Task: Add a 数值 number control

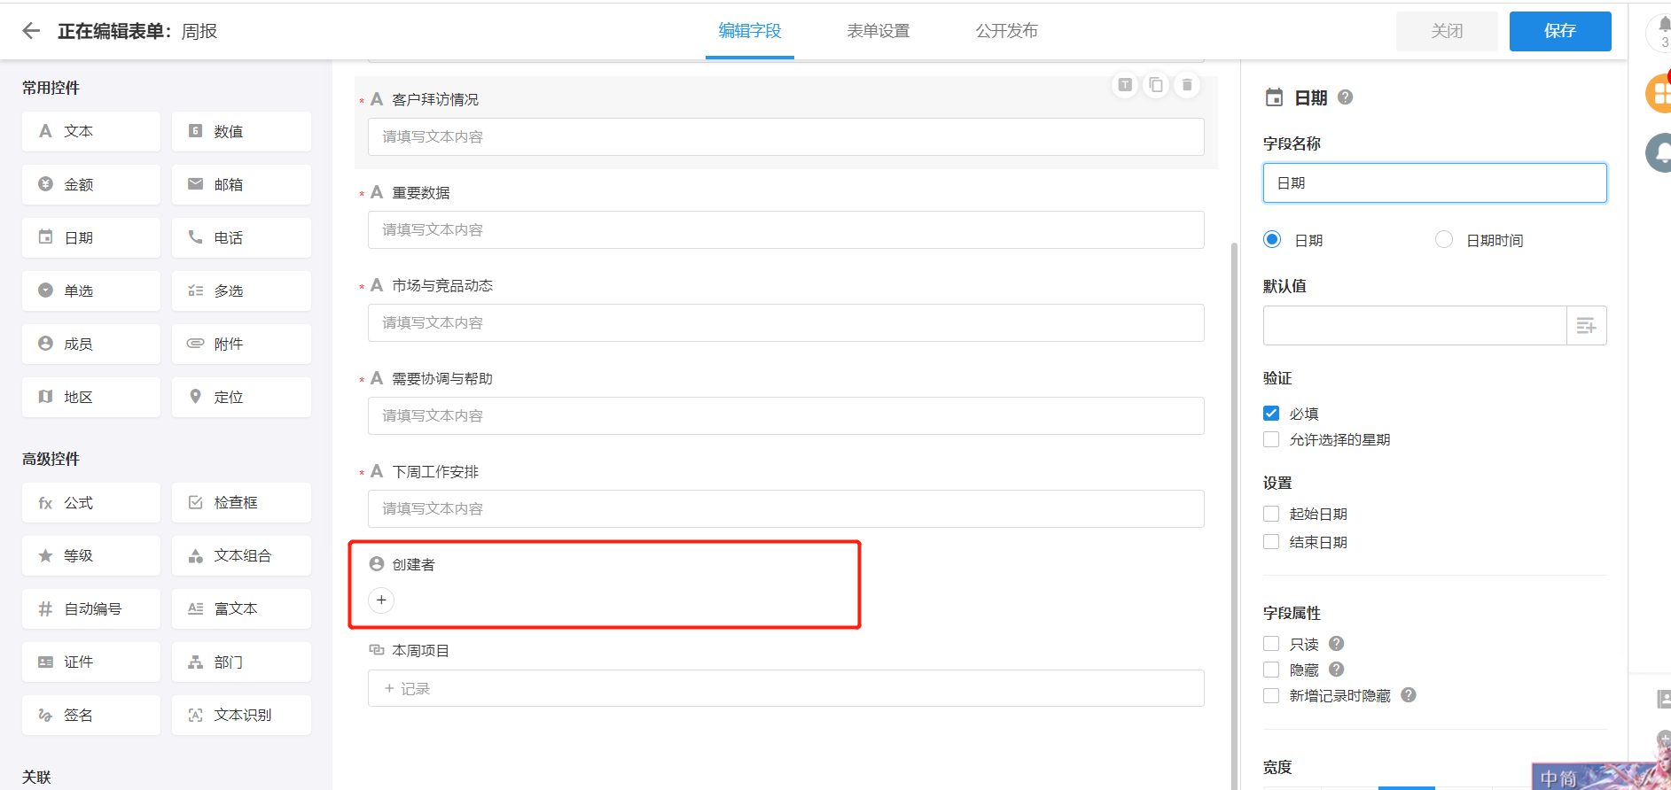Action: (241, 131)
